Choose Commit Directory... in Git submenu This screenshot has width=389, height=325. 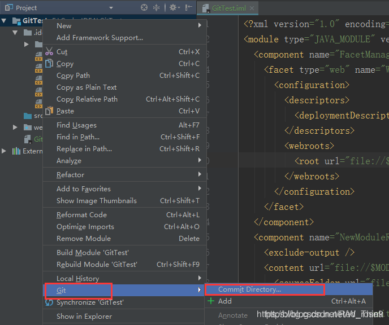coord(288,289)
